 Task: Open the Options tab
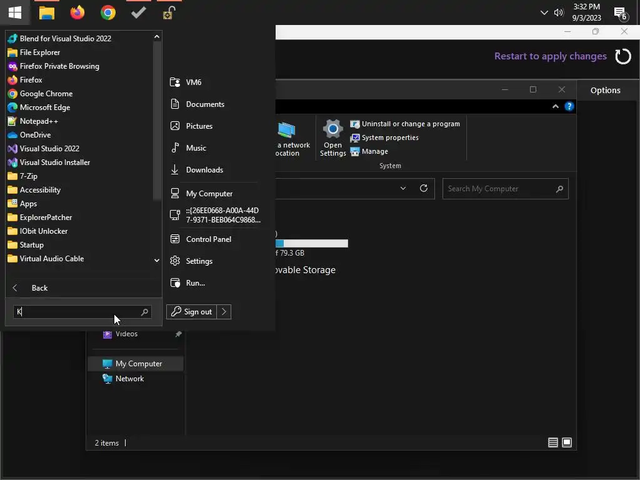click(x=605, y=90)
